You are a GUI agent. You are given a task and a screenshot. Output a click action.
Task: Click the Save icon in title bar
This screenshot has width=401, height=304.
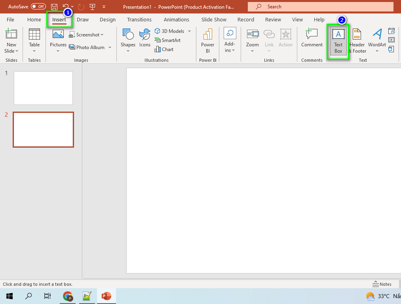click(x=54, y=7)
